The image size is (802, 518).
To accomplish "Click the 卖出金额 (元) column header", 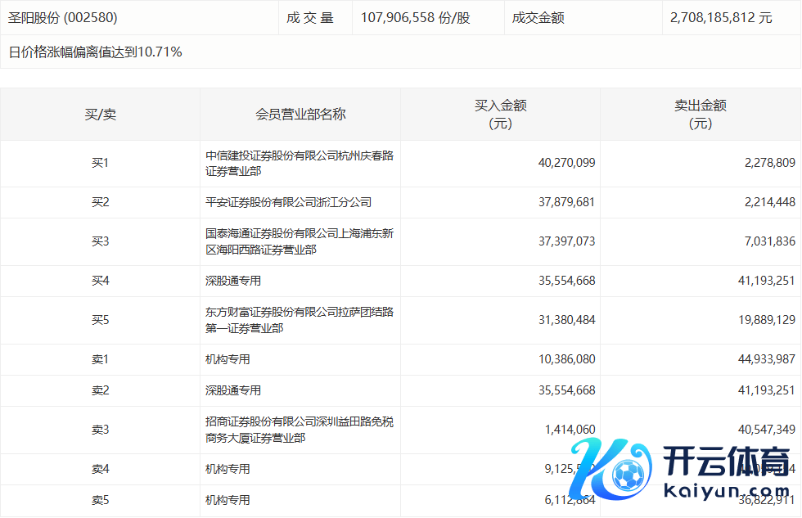I will pos(700,115).
